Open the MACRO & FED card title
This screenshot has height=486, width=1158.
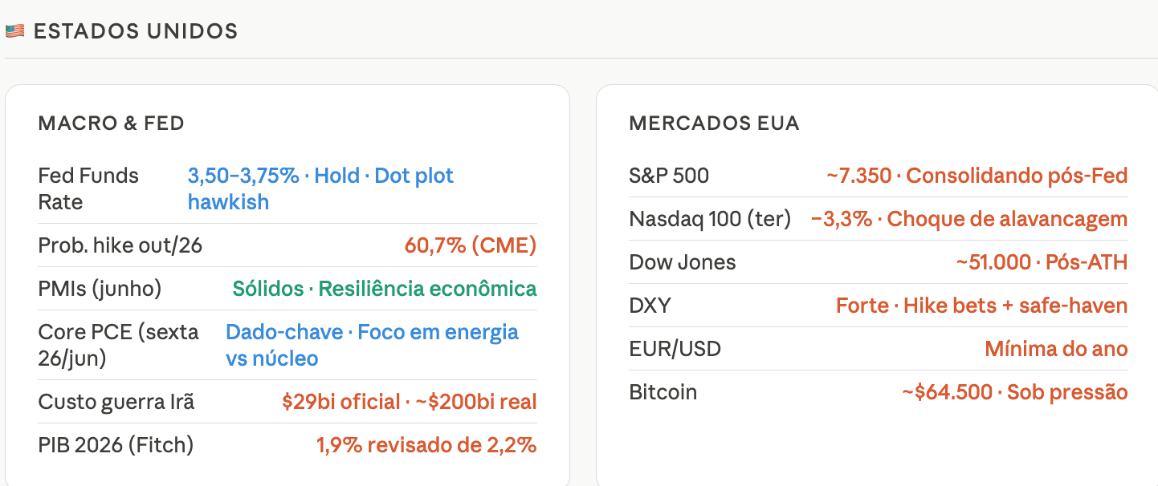tap(112, 124)
